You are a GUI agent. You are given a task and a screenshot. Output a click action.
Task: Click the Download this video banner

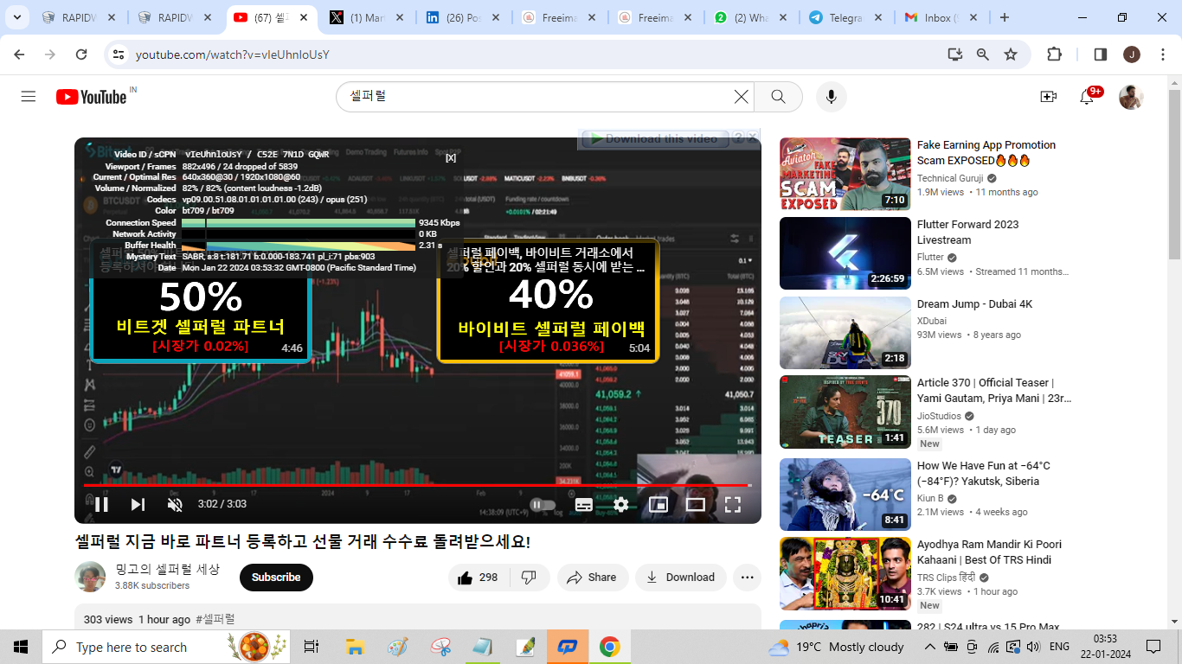point(654,138)
